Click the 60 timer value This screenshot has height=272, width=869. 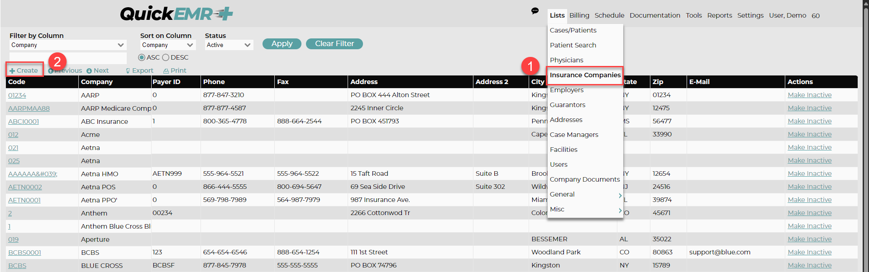point(816,16)
